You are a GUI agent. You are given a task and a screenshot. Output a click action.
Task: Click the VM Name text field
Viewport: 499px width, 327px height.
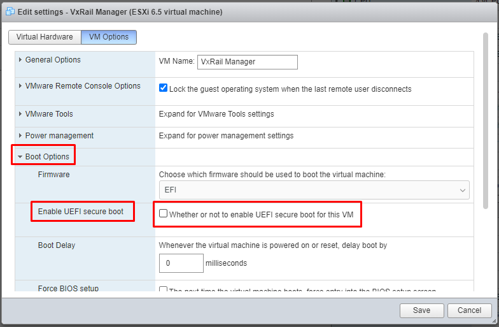[x=247, y=62]
